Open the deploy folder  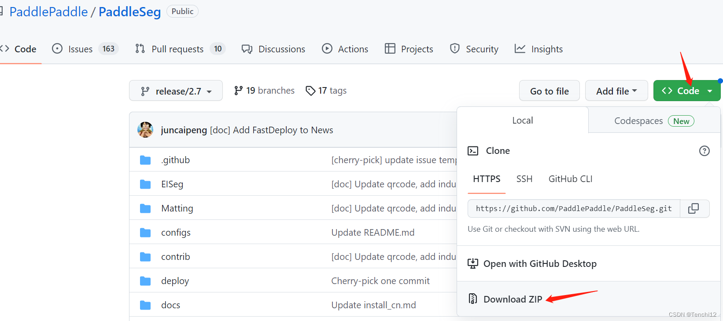(175, 281)
